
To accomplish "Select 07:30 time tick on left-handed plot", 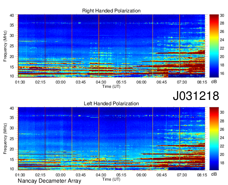I will [182, 175].
